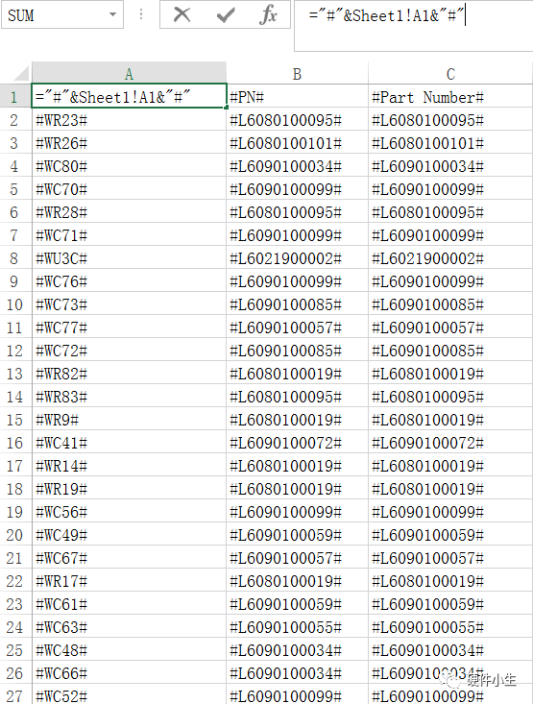Viewport: 533px width, 704px height.
Task: Select cell A24 with #WC63#
Action: tap(129, 626)
